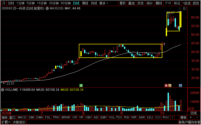Open the 画线 drawing tools
201x125 pixels.
tap(159, 3)
